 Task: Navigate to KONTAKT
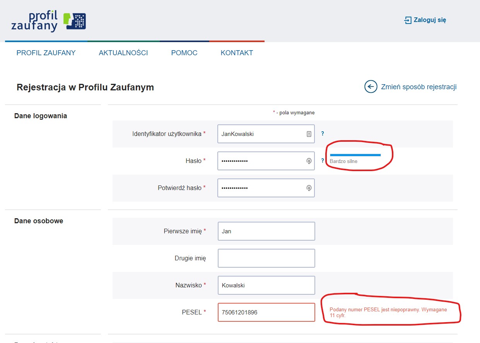237,53
